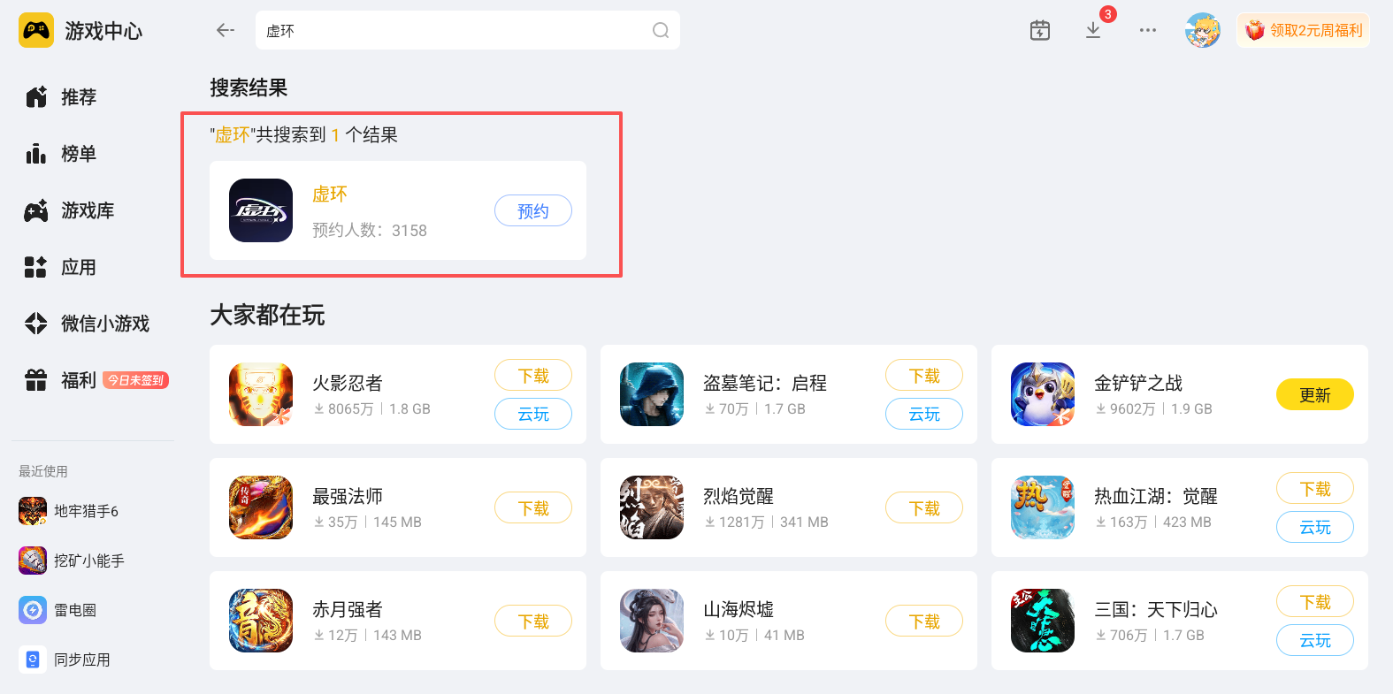
Task: Switch to the 榜单 rankings page
Action: (61, 154)
